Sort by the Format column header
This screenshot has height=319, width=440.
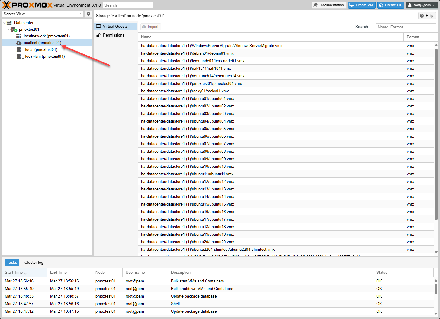pos(419,37)
